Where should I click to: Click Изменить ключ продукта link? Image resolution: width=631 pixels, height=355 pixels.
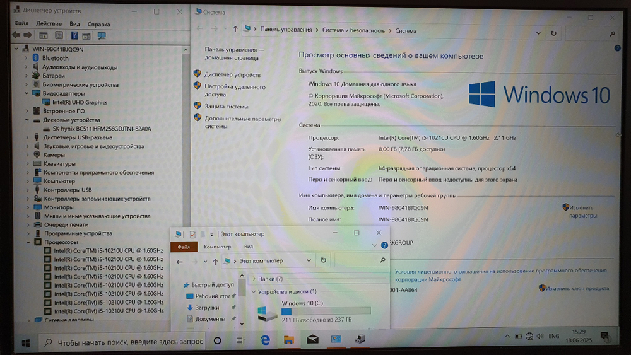click(577, 288)
